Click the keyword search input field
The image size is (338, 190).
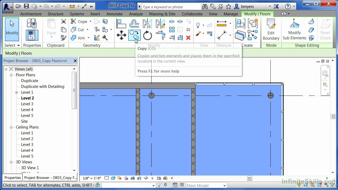coord(171,7)
